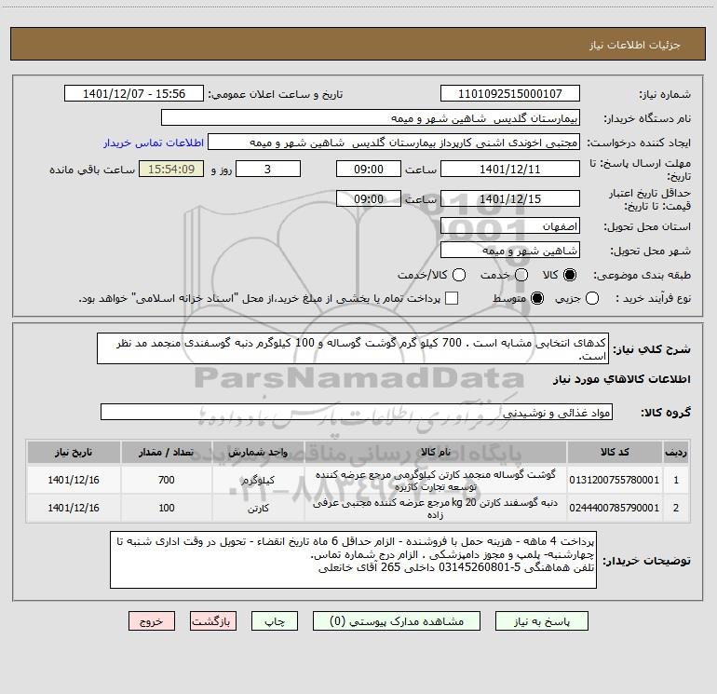Toggle the اسناد خزانه اسلامی payment checkbox
This screenshot has height=694, width=717.
point(452,298)
